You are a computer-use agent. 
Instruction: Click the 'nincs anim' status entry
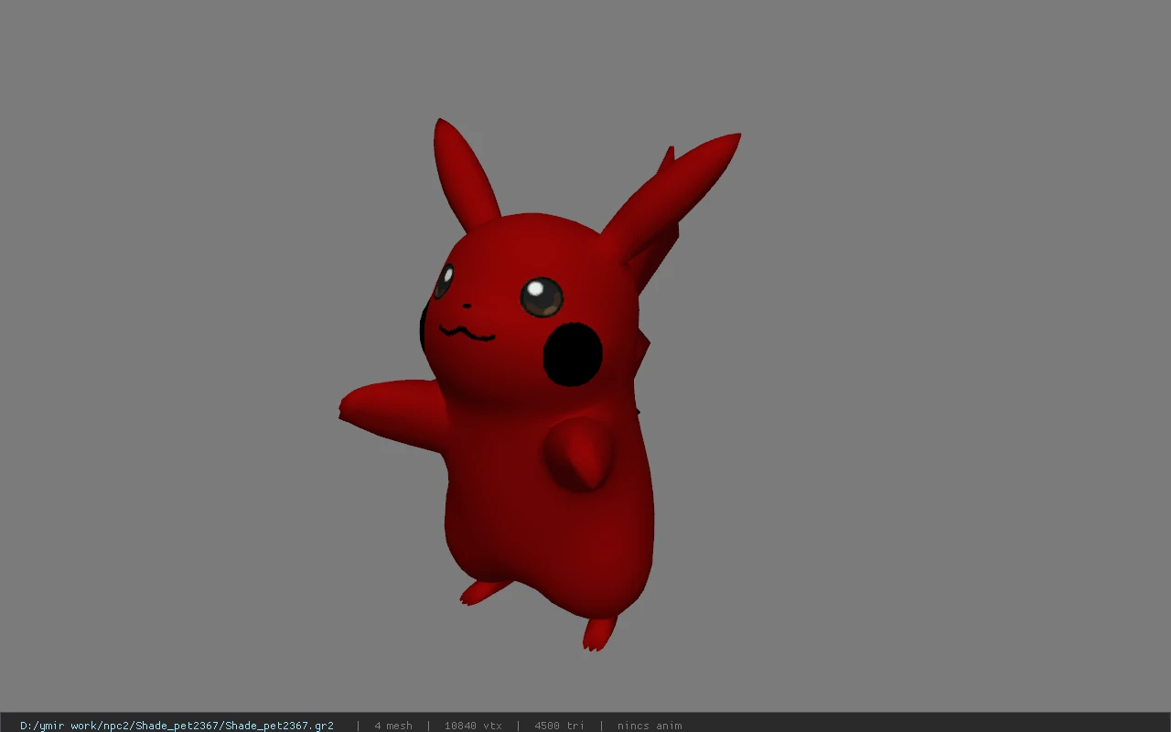[x=650, y=726]
